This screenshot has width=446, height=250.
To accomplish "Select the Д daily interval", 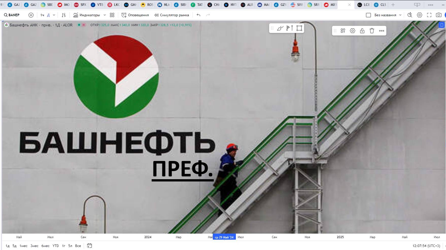I will click(x=48, y=15).
